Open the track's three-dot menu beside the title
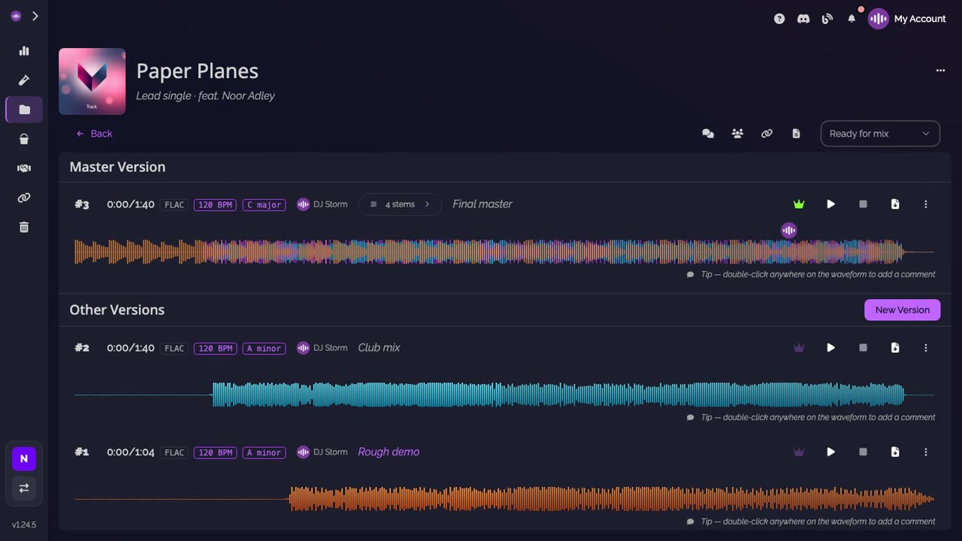Image resolution: width=962 pixels, height=541 pixels. tap(940, 71)
